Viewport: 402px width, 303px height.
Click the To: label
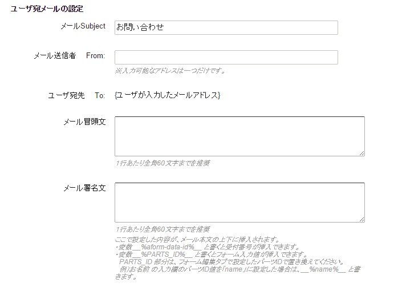[100, 95]
